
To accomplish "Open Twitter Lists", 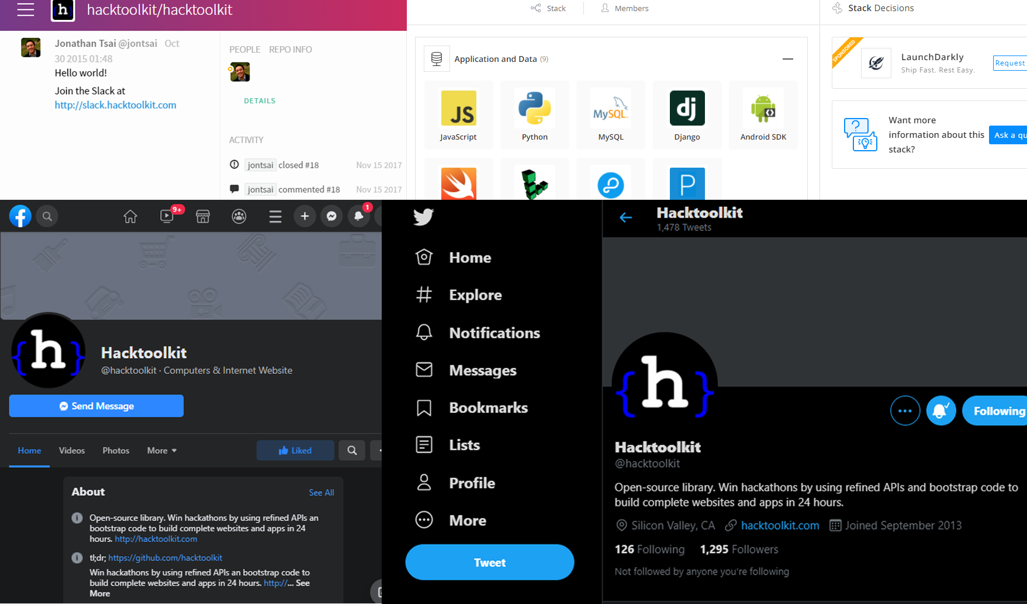I will [448, 445].
